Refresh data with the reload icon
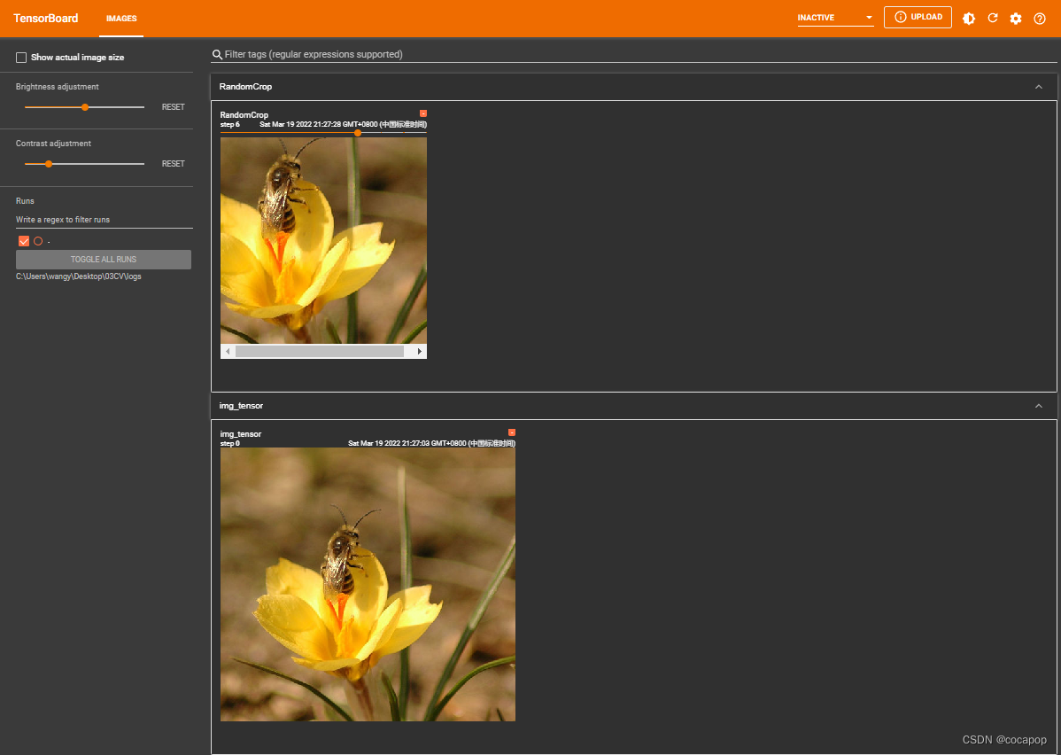 [x=993, y=18]
